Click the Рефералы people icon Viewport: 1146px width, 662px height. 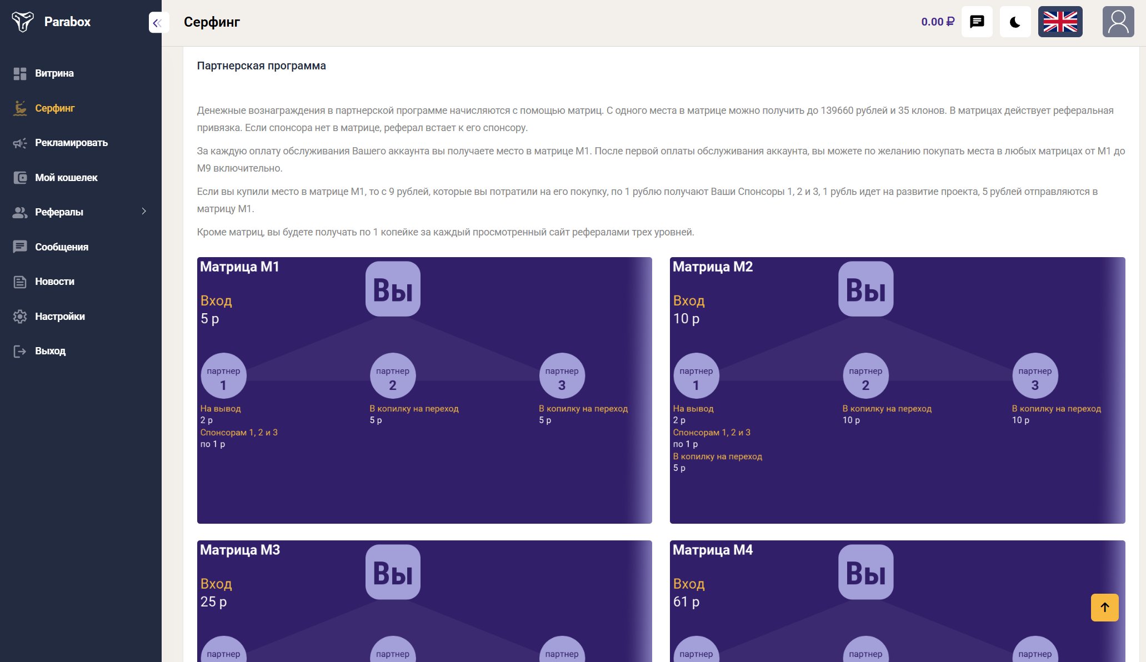20,212
